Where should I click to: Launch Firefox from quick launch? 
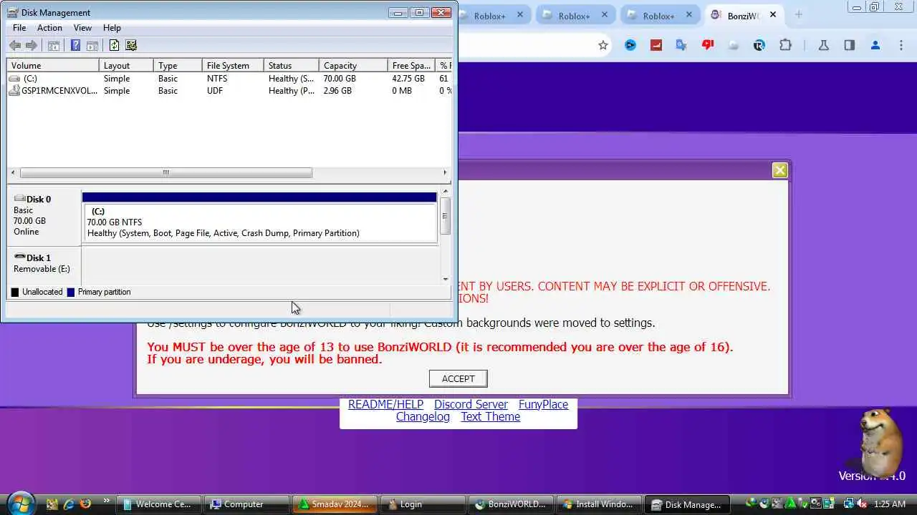pyautogui.click(x=86, y=504)
